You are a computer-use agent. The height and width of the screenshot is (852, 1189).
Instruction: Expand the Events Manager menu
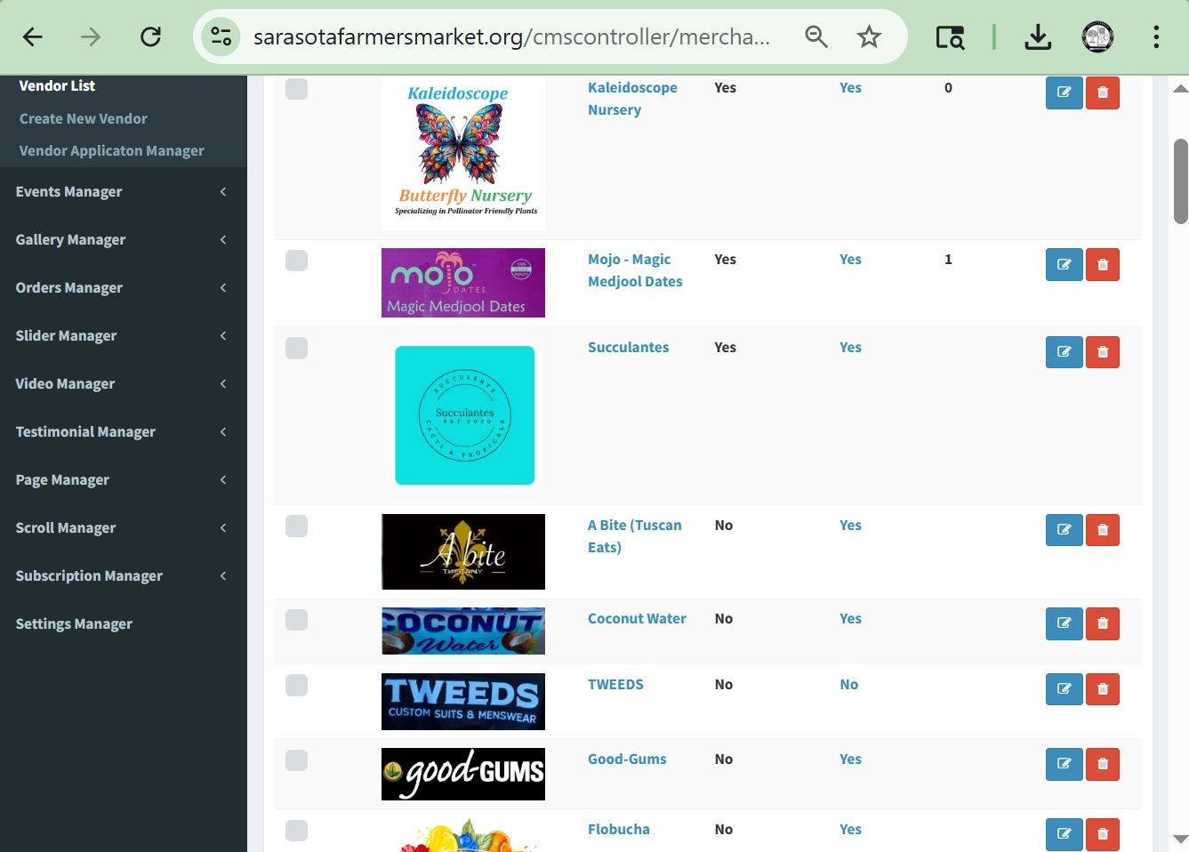tap(122, 192)
